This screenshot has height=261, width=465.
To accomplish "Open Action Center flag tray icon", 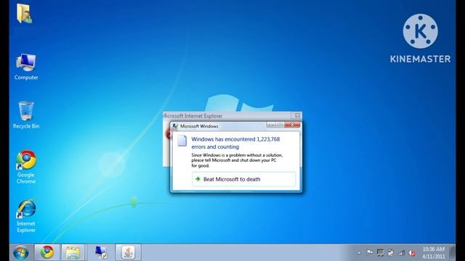I will coord(370,253).
